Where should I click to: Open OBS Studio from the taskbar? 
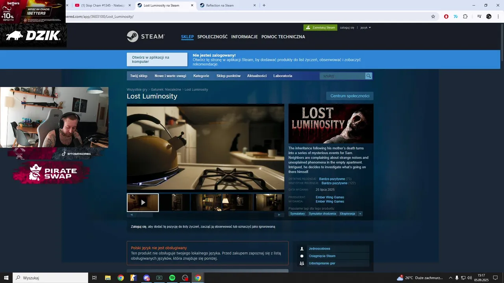pos(185,278)
